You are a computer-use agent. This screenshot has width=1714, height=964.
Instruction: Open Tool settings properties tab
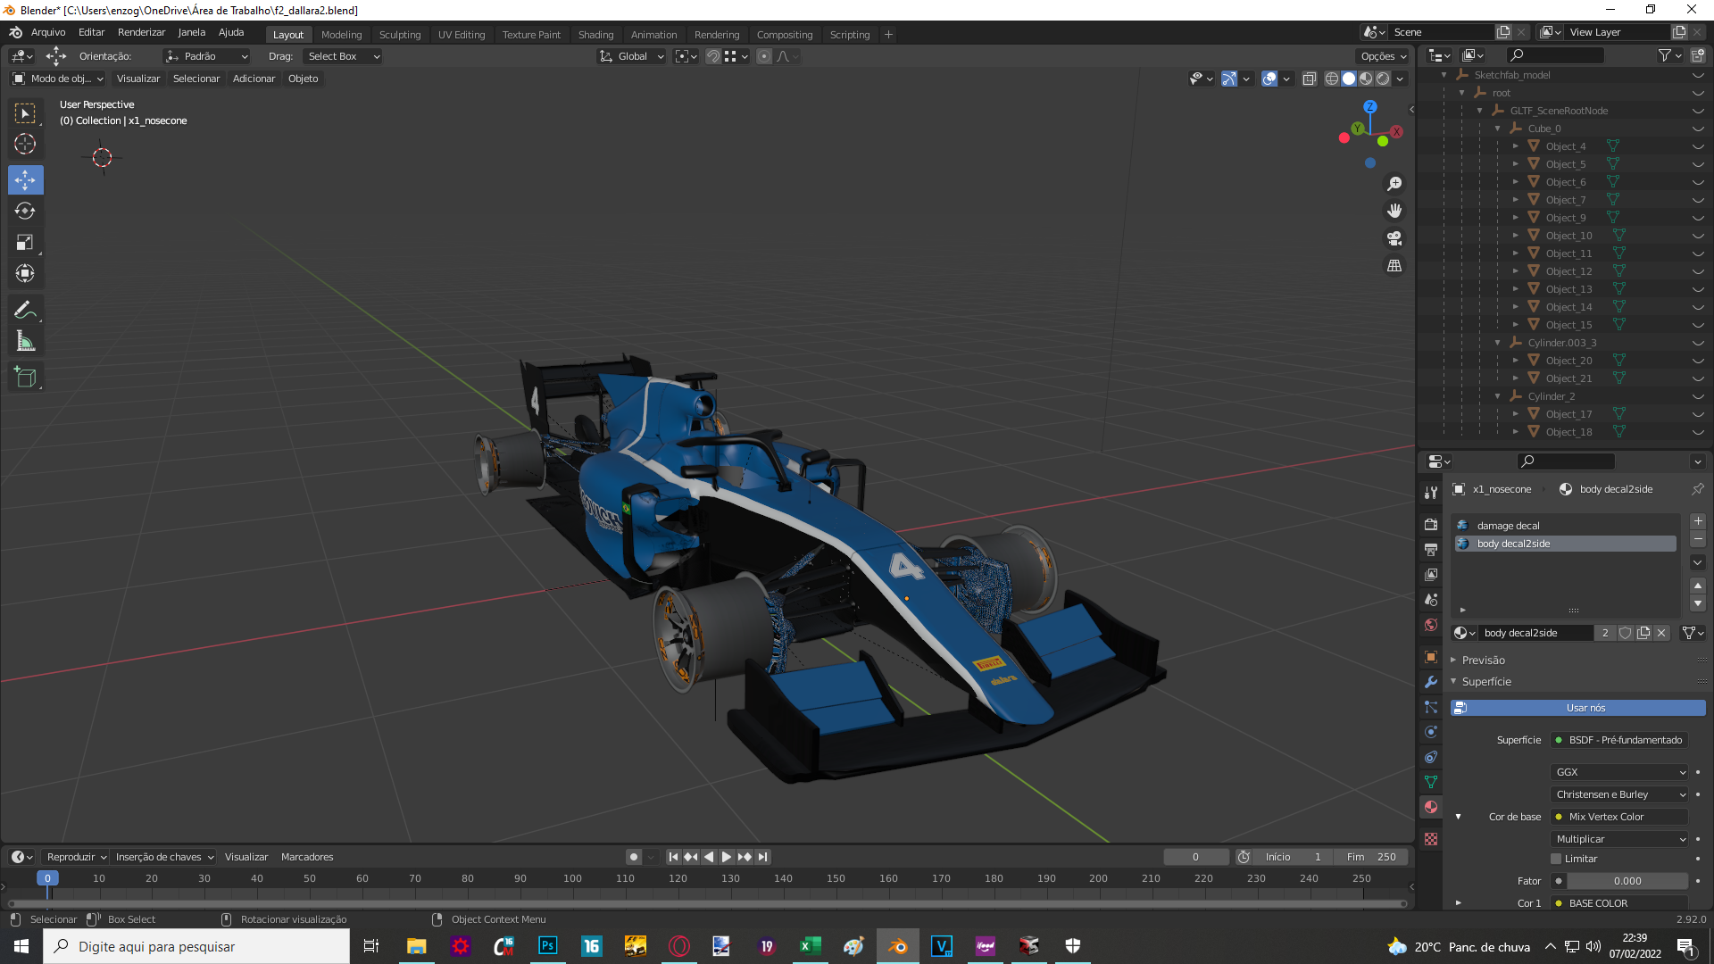point(1431,493)
